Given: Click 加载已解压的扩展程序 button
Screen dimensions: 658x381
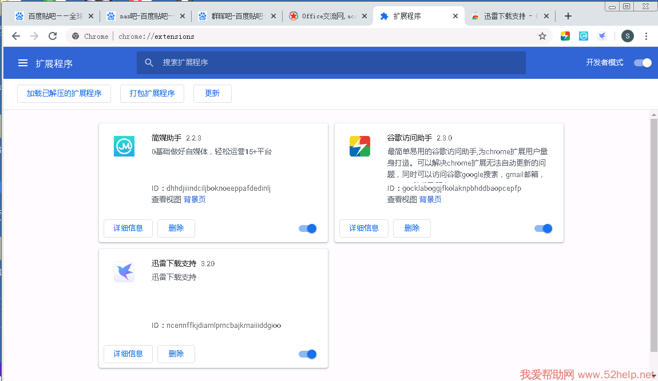Looking at the screenshot, I should [64, 93].
